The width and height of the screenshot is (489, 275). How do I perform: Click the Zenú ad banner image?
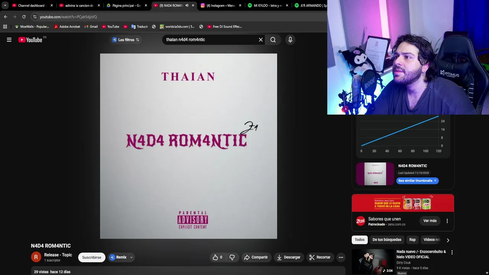tap(403, 203)
